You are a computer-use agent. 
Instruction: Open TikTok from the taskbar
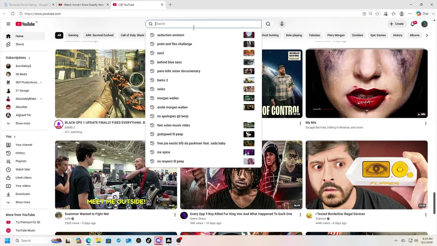[149, 241]
